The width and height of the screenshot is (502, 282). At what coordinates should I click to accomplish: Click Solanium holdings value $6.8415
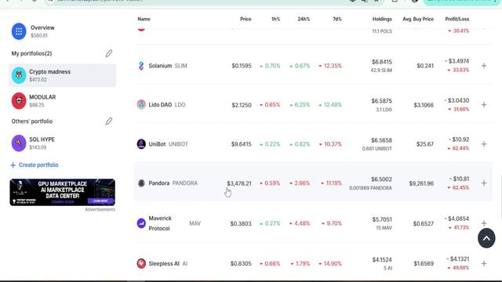click(x=382, y=62)
